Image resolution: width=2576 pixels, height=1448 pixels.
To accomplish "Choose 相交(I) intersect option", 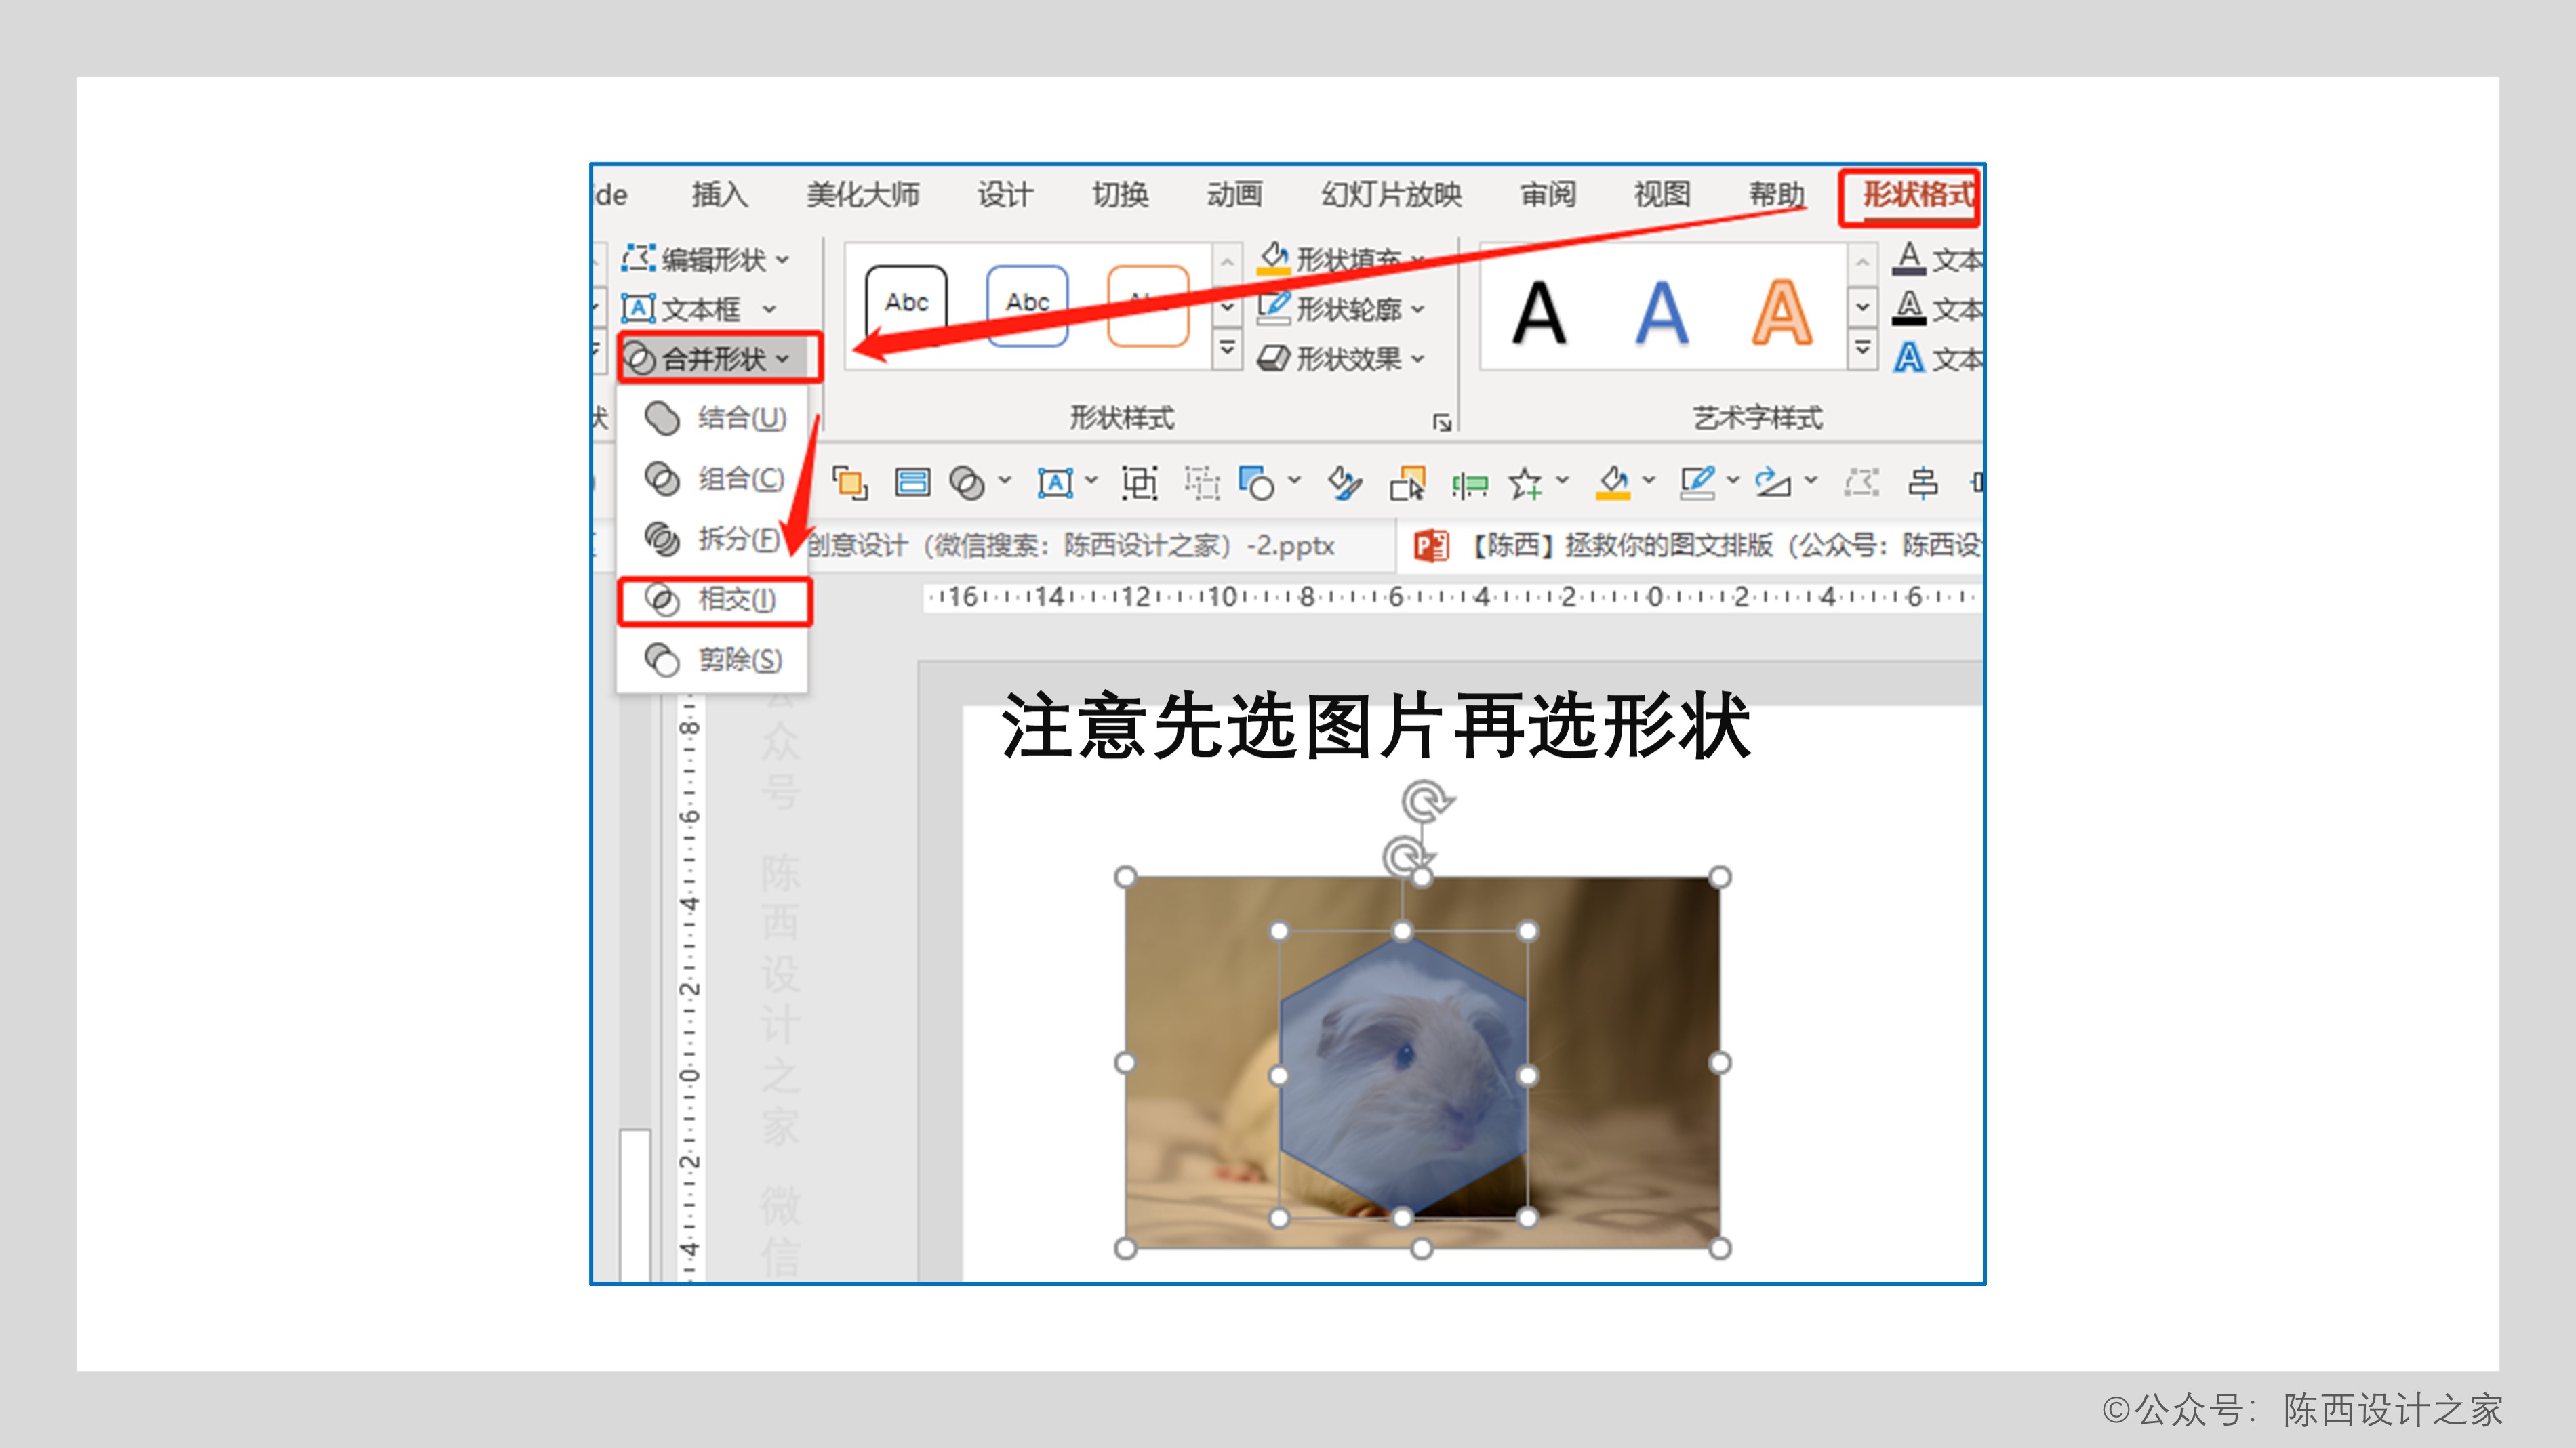I will [714, 600].
